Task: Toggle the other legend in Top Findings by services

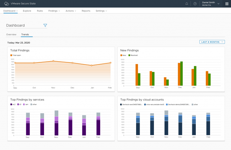Action: pyautogui.click(x=34, y=104)
